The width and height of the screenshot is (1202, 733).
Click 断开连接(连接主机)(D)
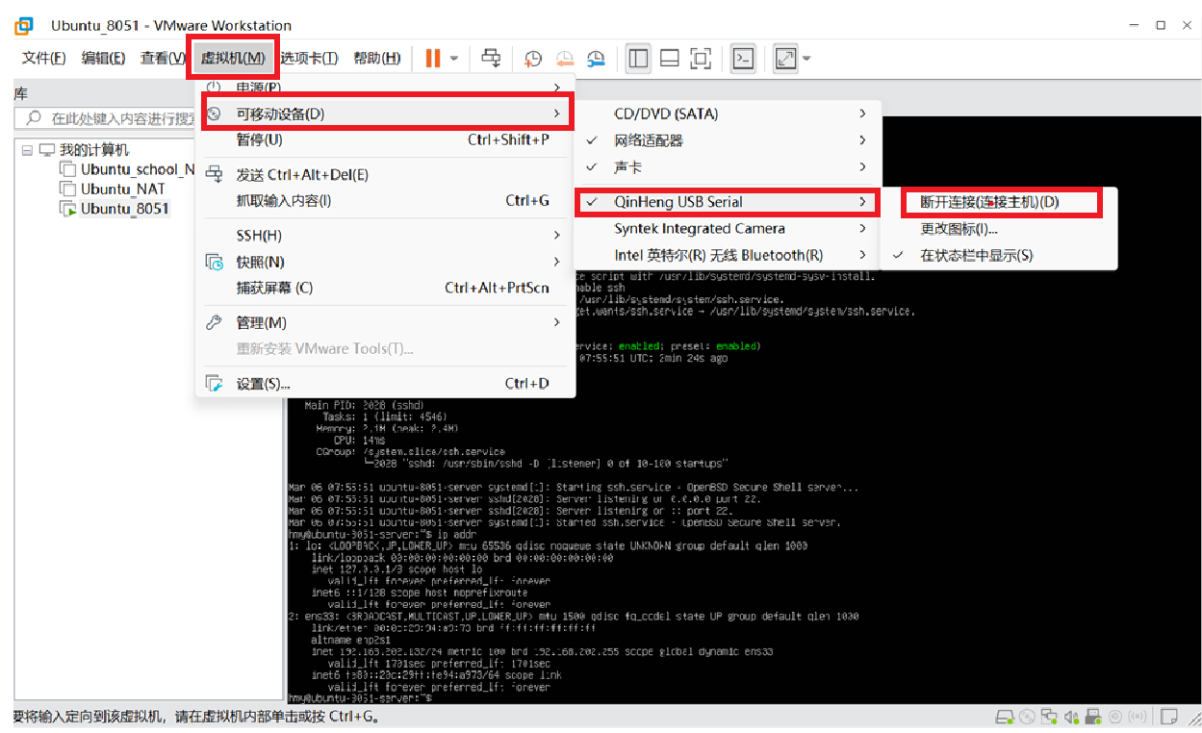point(999,202)
